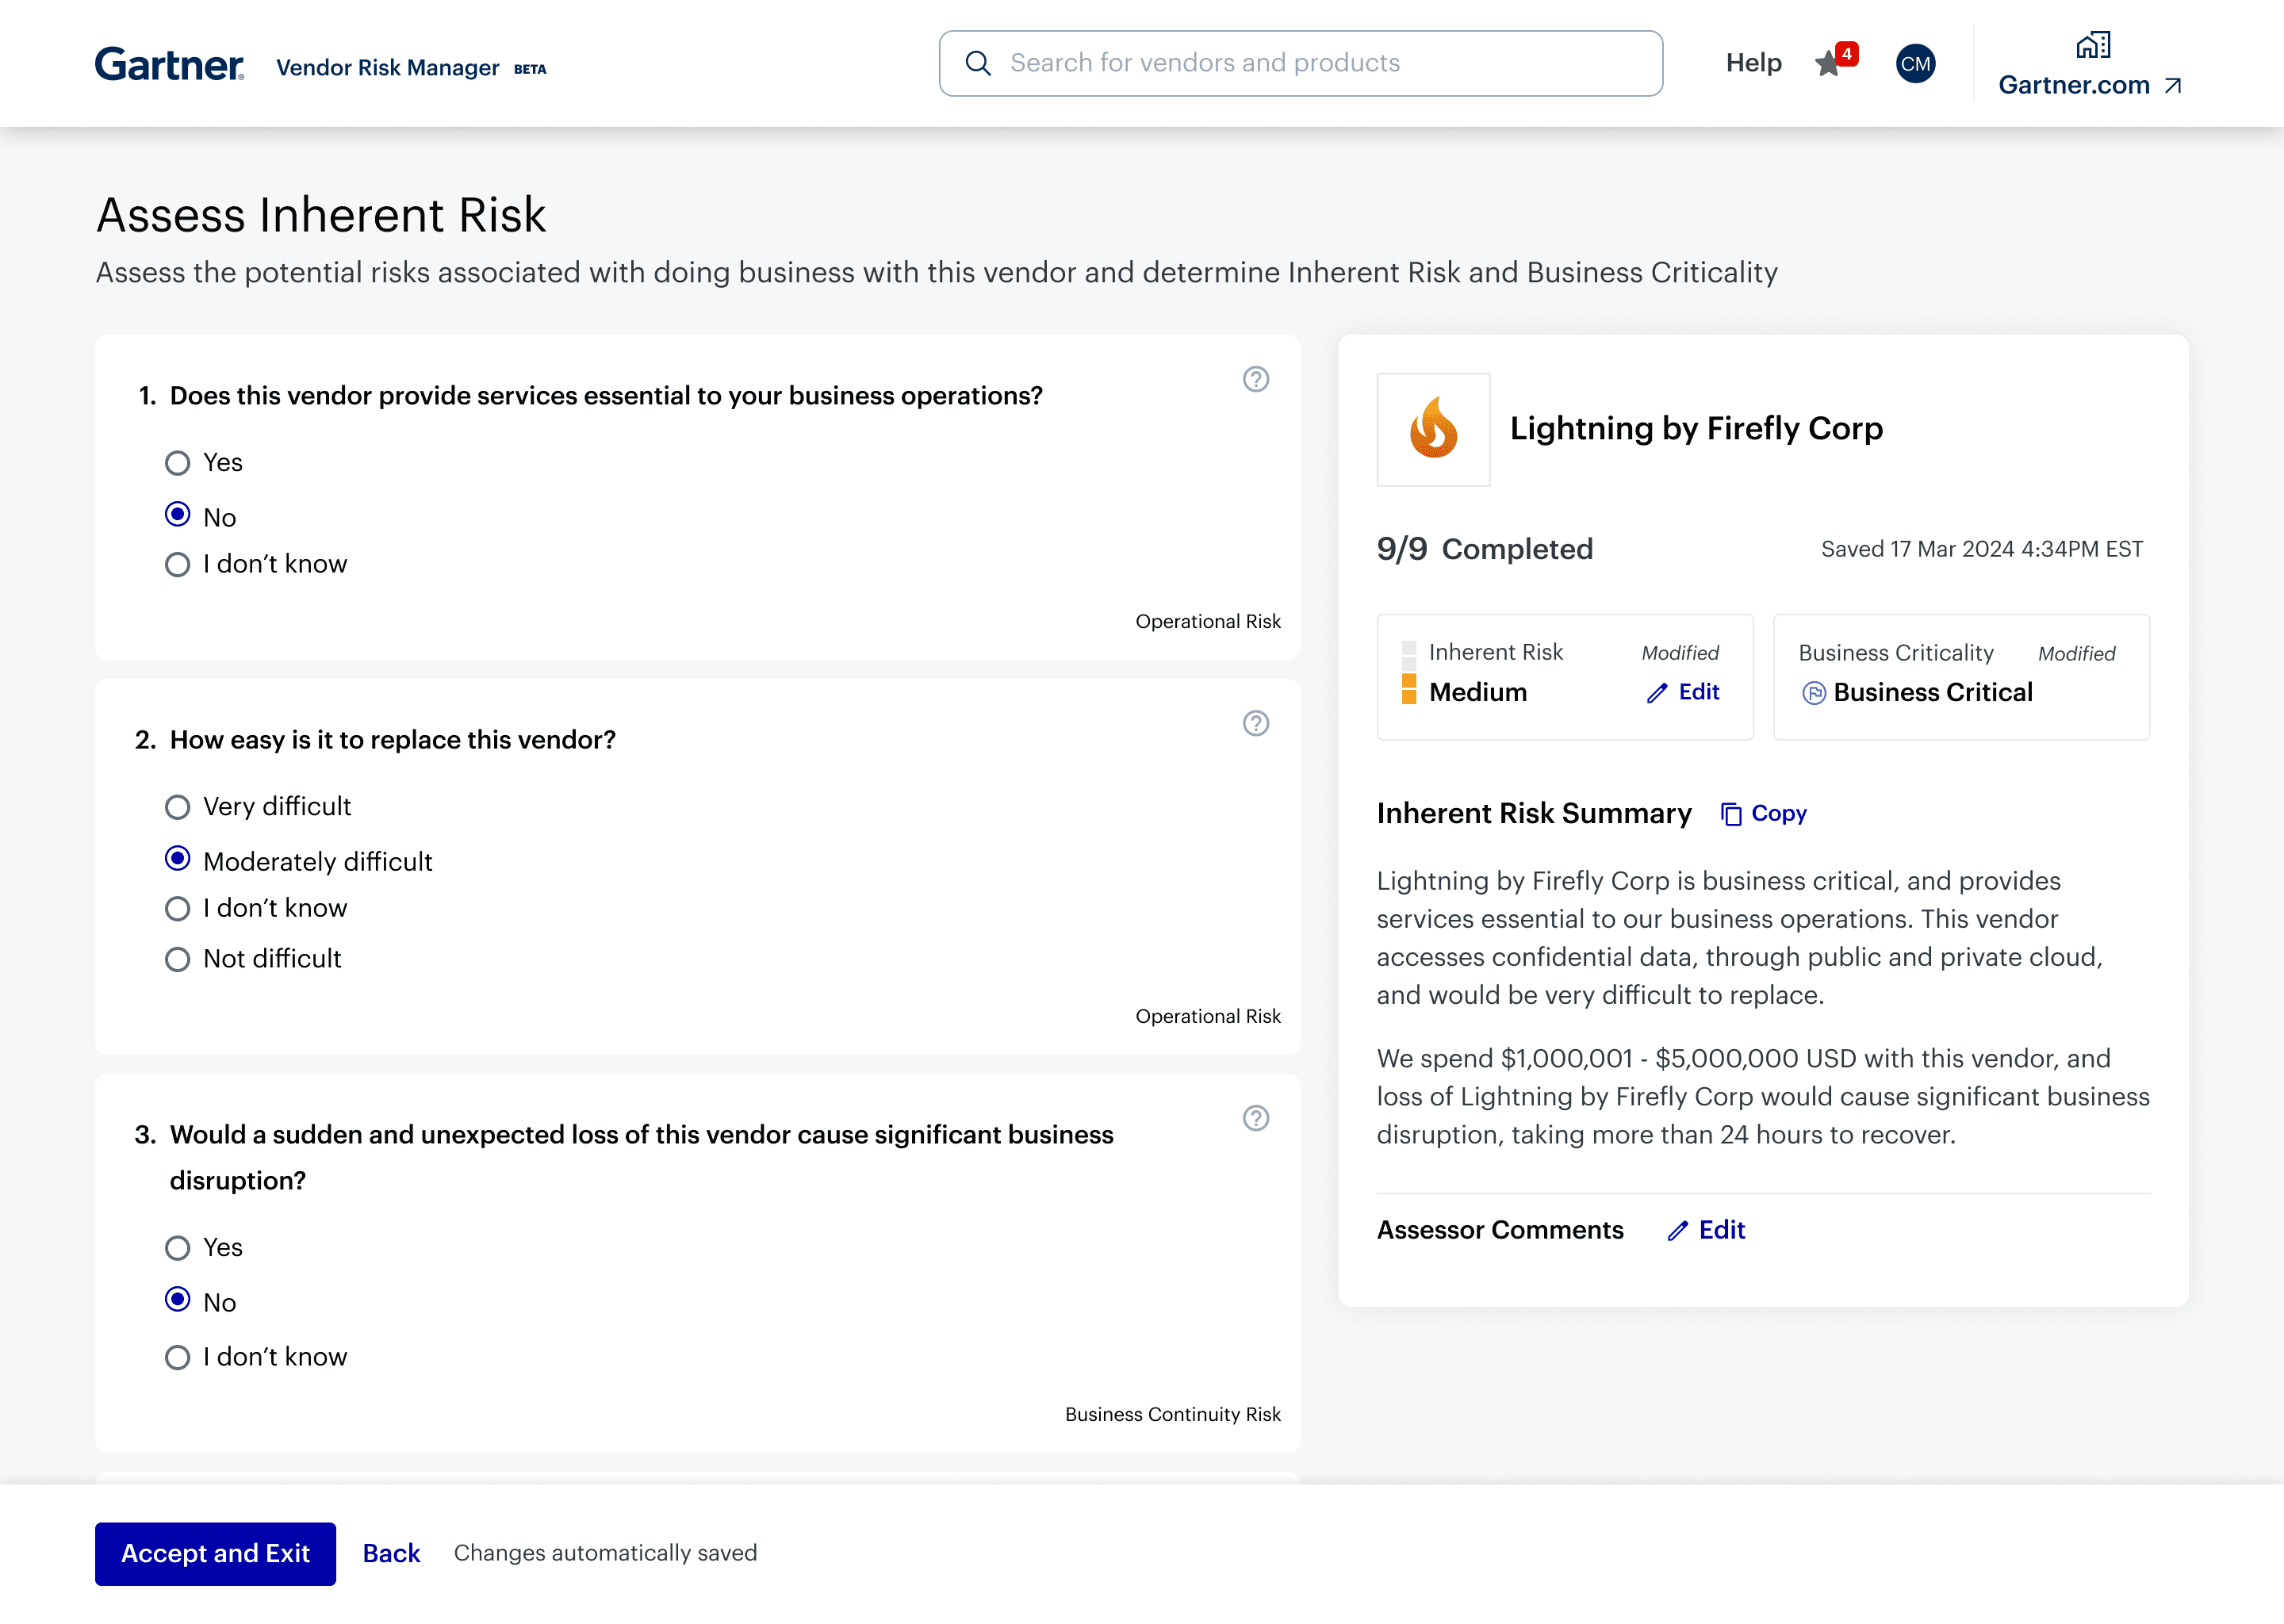2284x1624 pixels.
Task: Click the Changes automatically saved status
Action: click(605, 1553)
